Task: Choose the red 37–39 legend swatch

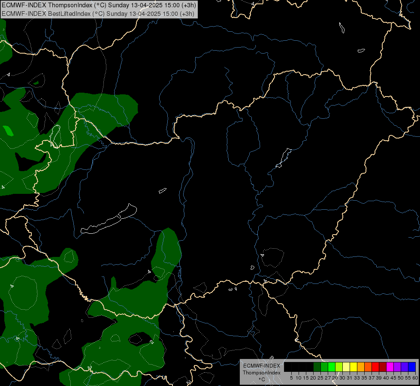Action: [x=375, y=367]
